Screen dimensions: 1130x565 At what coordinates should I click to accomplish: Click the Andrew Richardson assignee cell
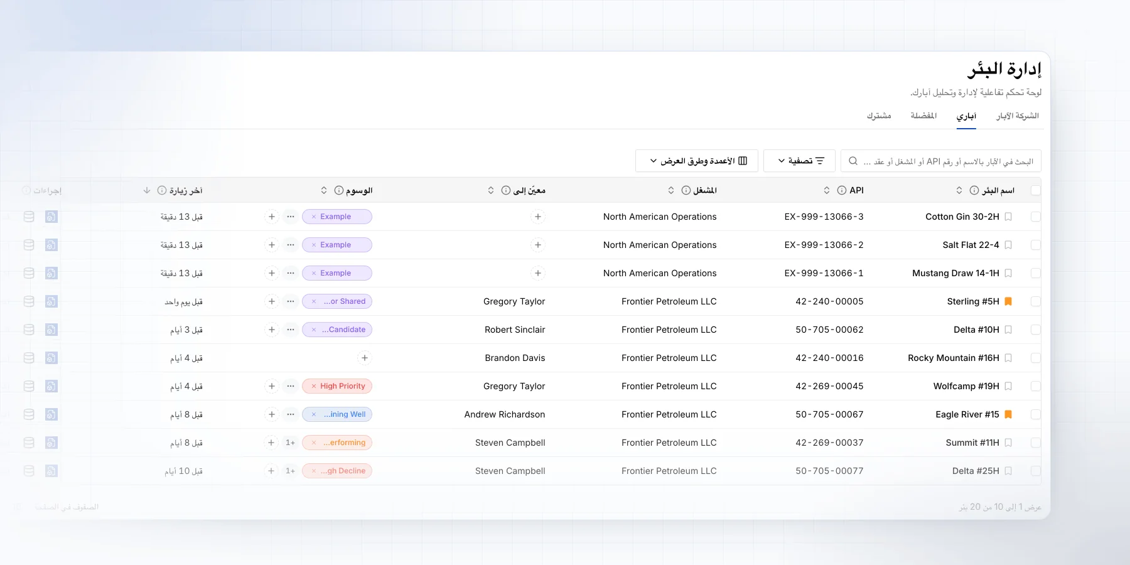coord(505,414)
